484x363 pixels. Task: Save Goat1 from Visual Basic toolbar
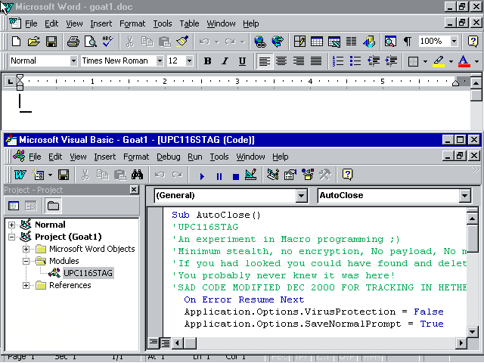click(x=64, y=175)
